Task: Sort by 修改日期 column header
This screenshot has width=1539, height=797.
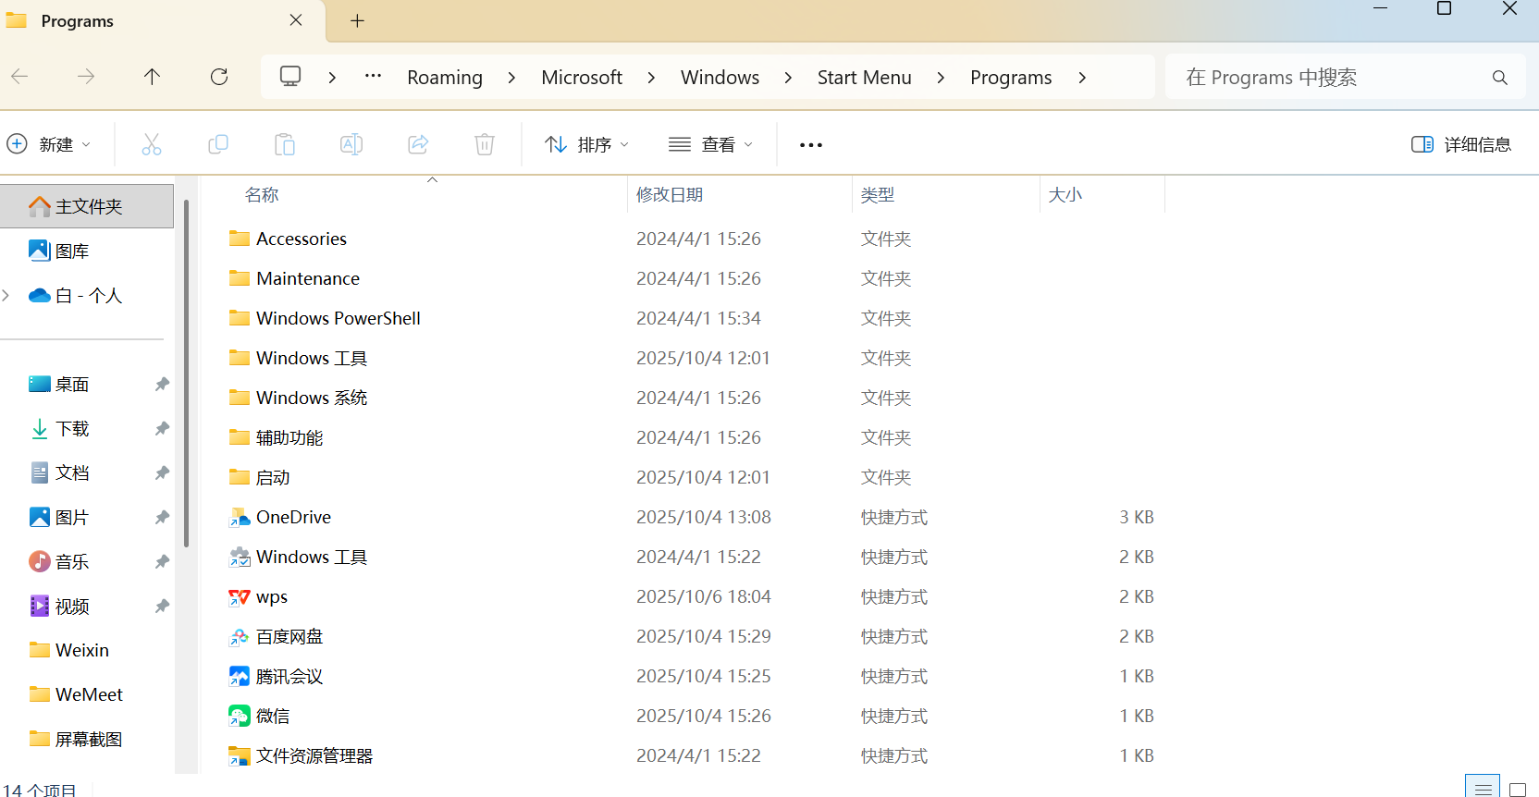Action: (670, 195)
